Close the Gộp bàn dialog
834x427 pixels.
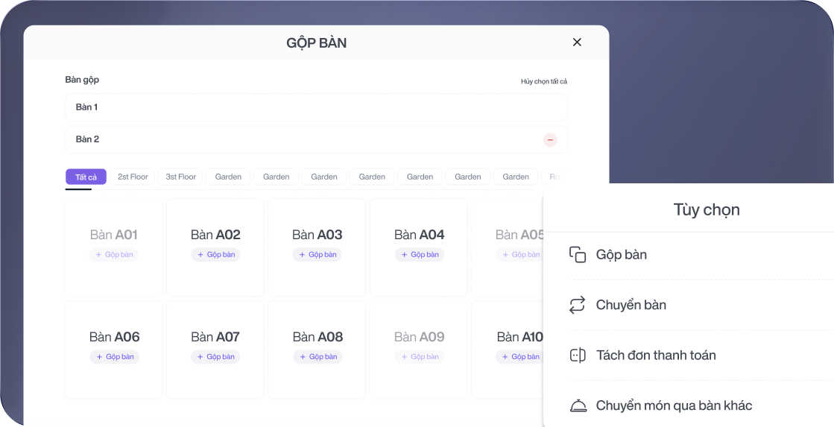tap(577, 42)
